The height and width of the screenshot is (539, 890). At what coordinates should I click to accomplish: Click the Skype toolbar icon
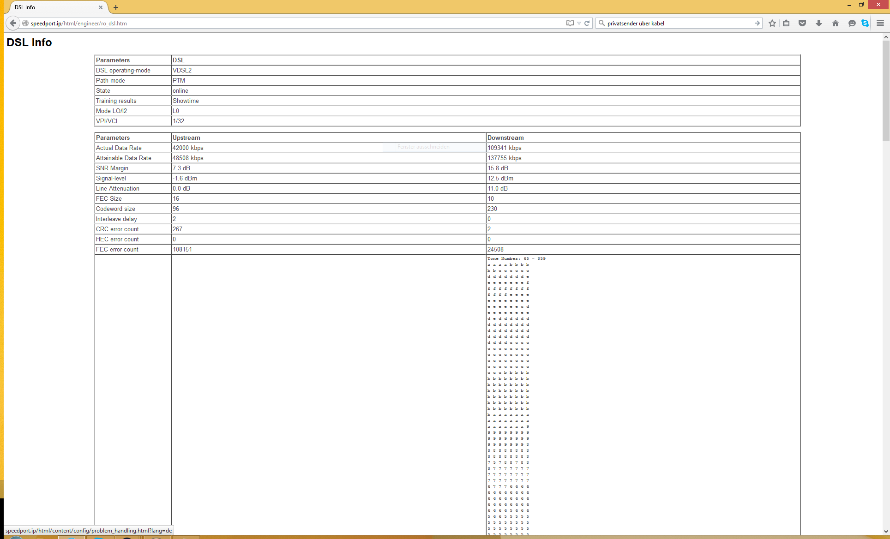click(x=865, y=23)
